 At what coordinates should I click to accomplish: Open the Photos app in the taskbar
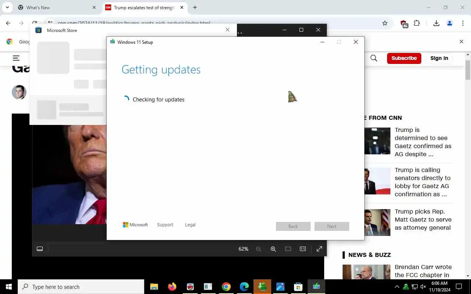click(x=280, y=287)
